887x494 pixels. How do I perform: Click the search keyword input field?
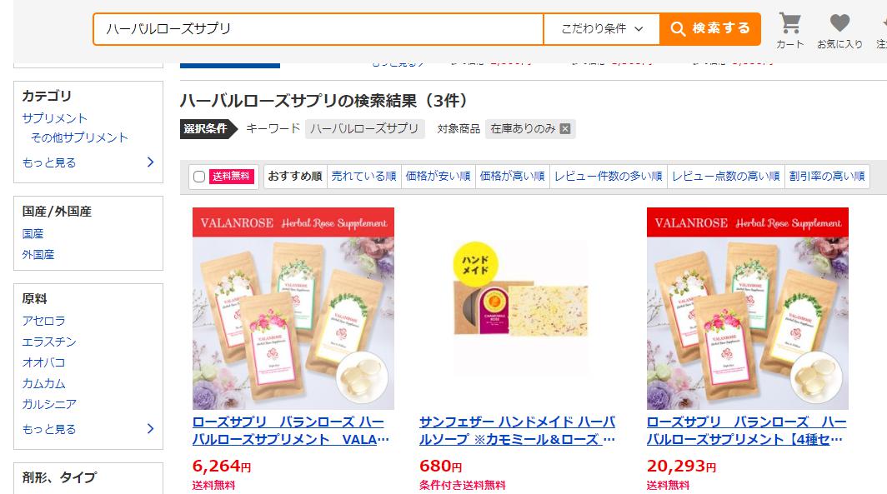[x=318, y=28]
